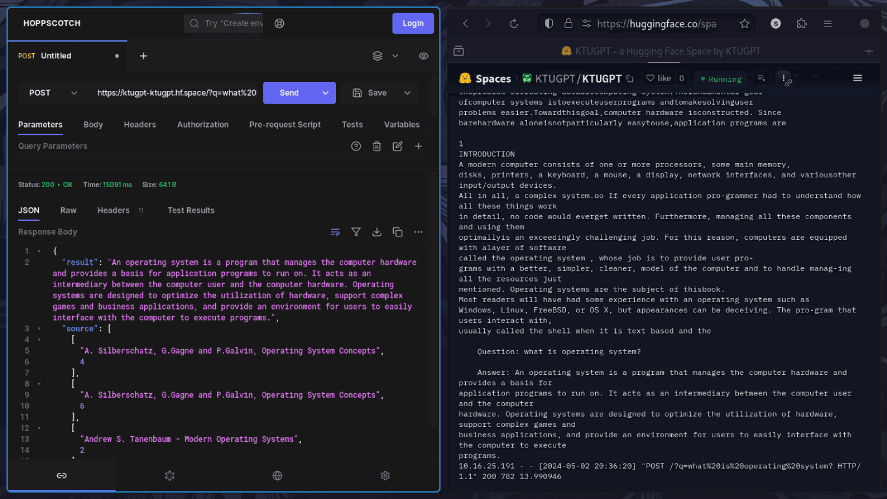The image size is (887, 499).
Task: Go forward in the browser
Action: [x=488, y=23]
